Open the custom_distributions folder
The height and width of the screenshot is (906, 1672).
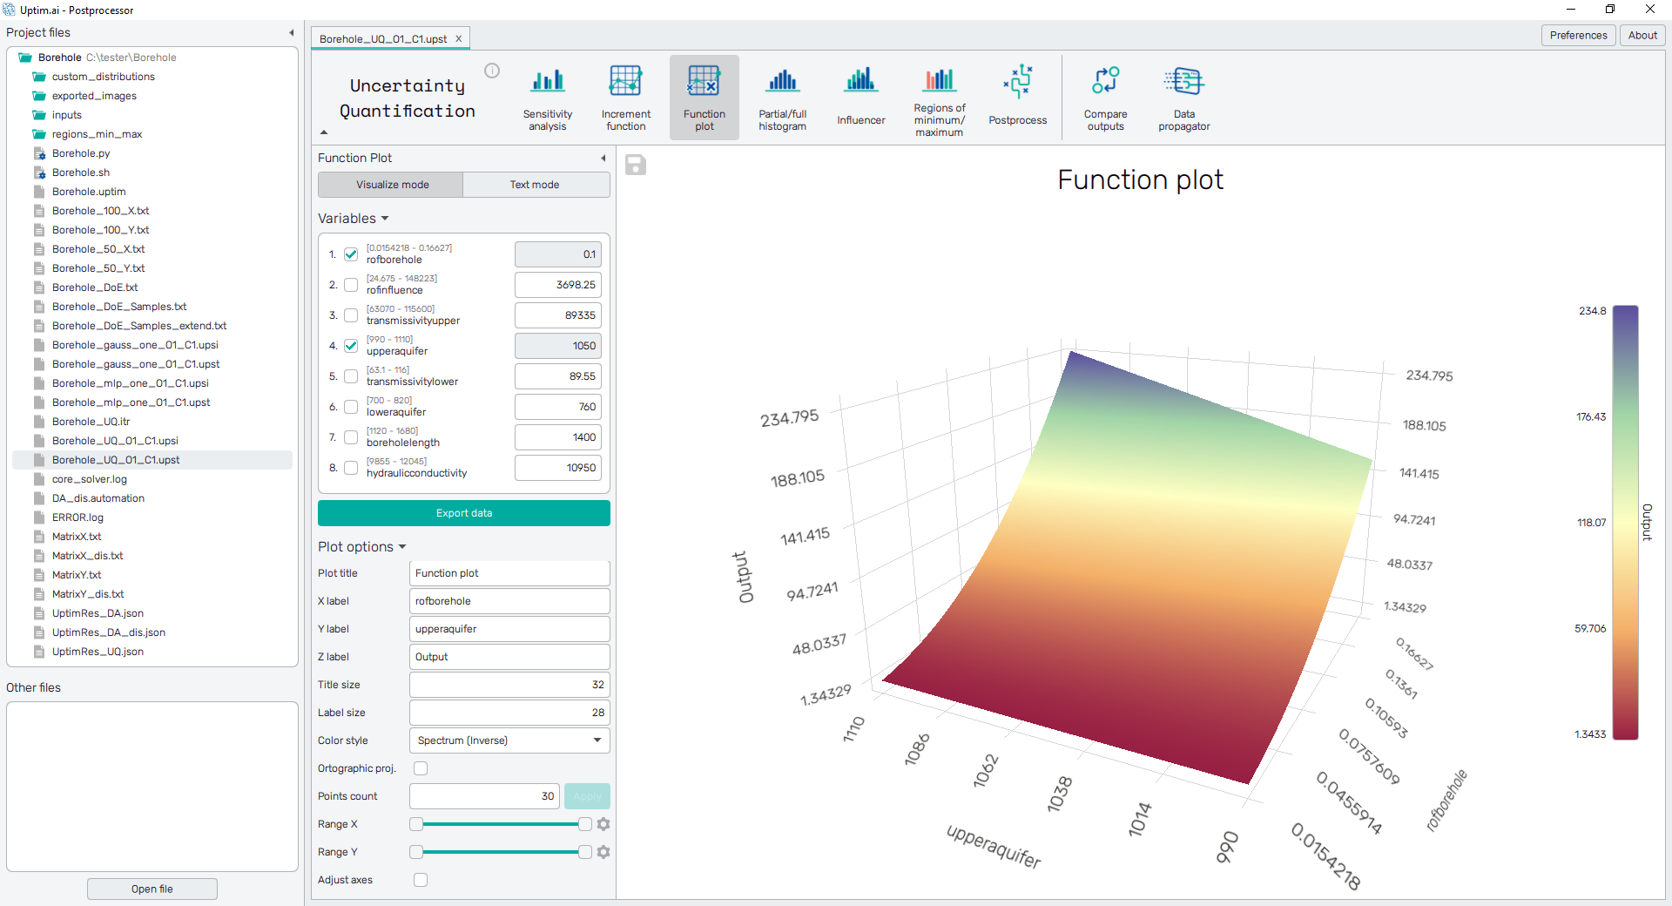coord(103,77)
